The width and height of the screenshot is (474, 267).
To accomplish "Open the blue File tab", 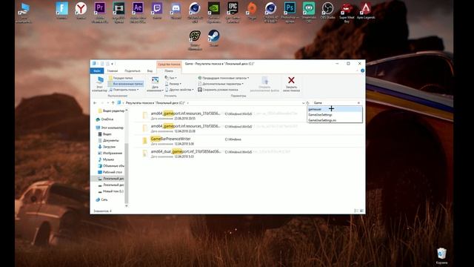I will 97,71.
